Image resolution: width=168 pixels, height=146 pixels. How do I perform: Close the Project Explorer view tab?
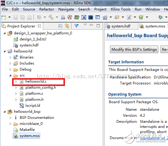pos(39,26)
